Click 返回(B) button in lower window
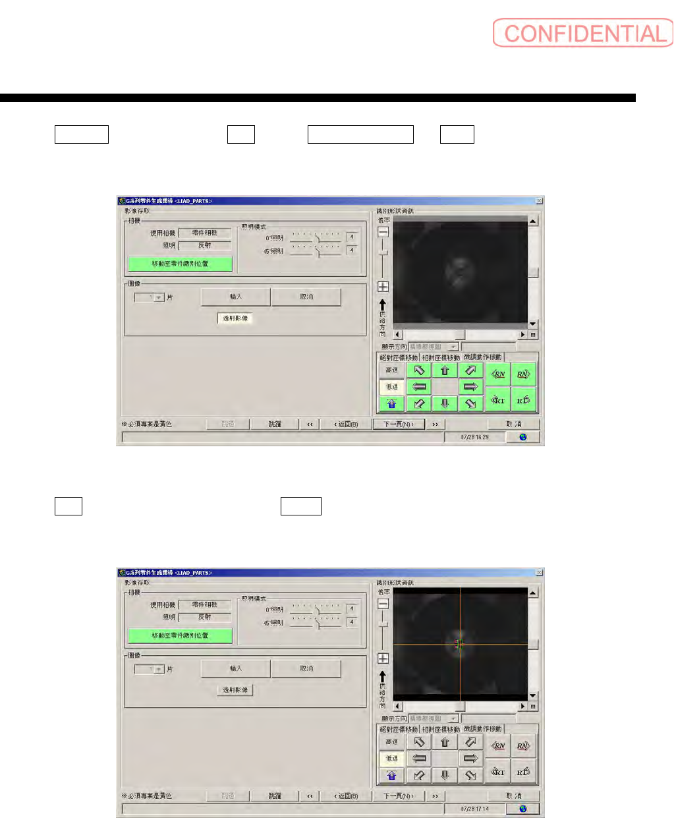Viewport: 674px width, 818px height. (x=345, y=796)
